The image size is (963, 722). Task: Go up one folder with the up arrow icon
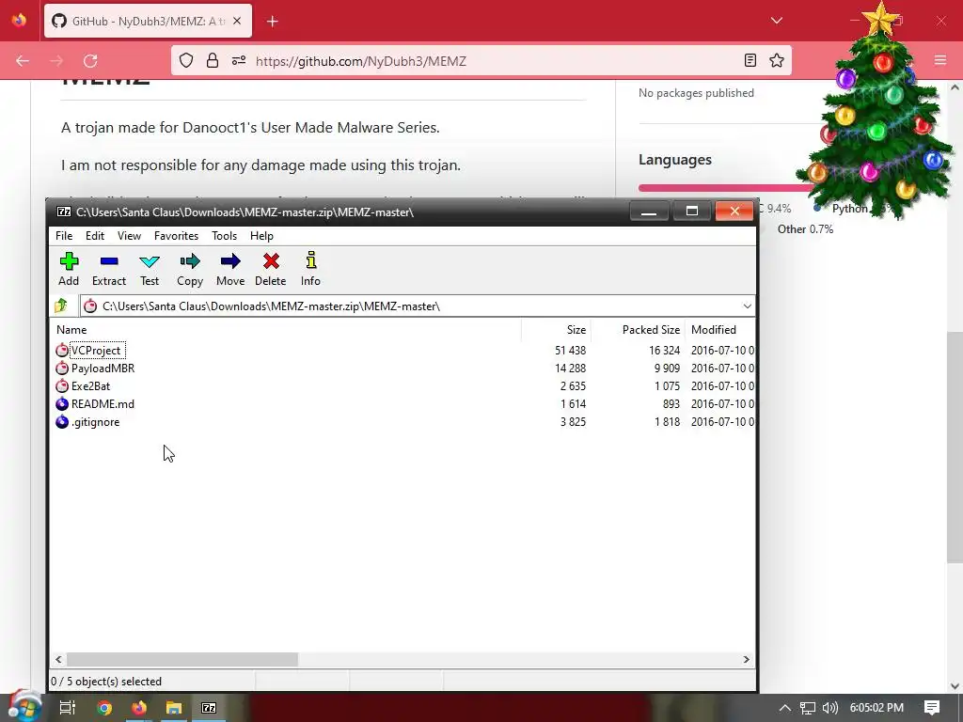tap(61, 306)
